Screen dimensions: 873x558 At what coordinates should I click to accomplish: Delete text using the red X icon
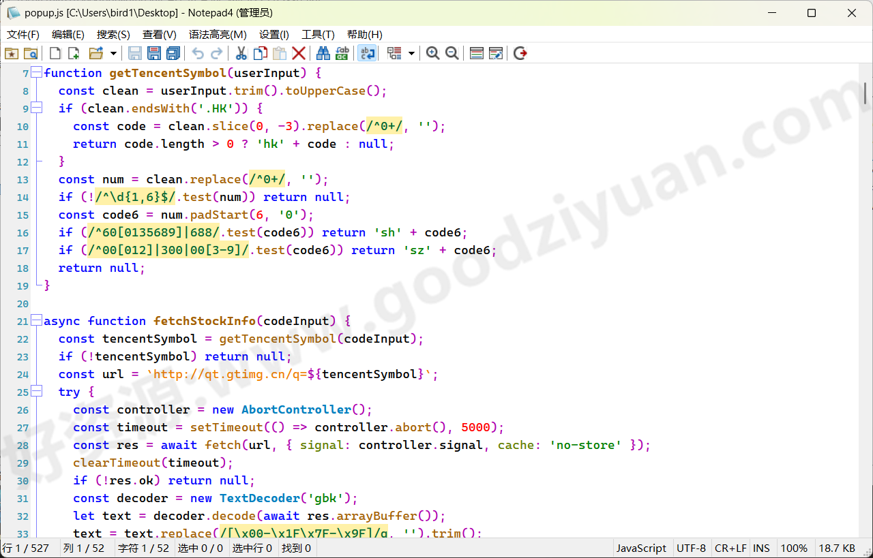(x=299, y=53)
